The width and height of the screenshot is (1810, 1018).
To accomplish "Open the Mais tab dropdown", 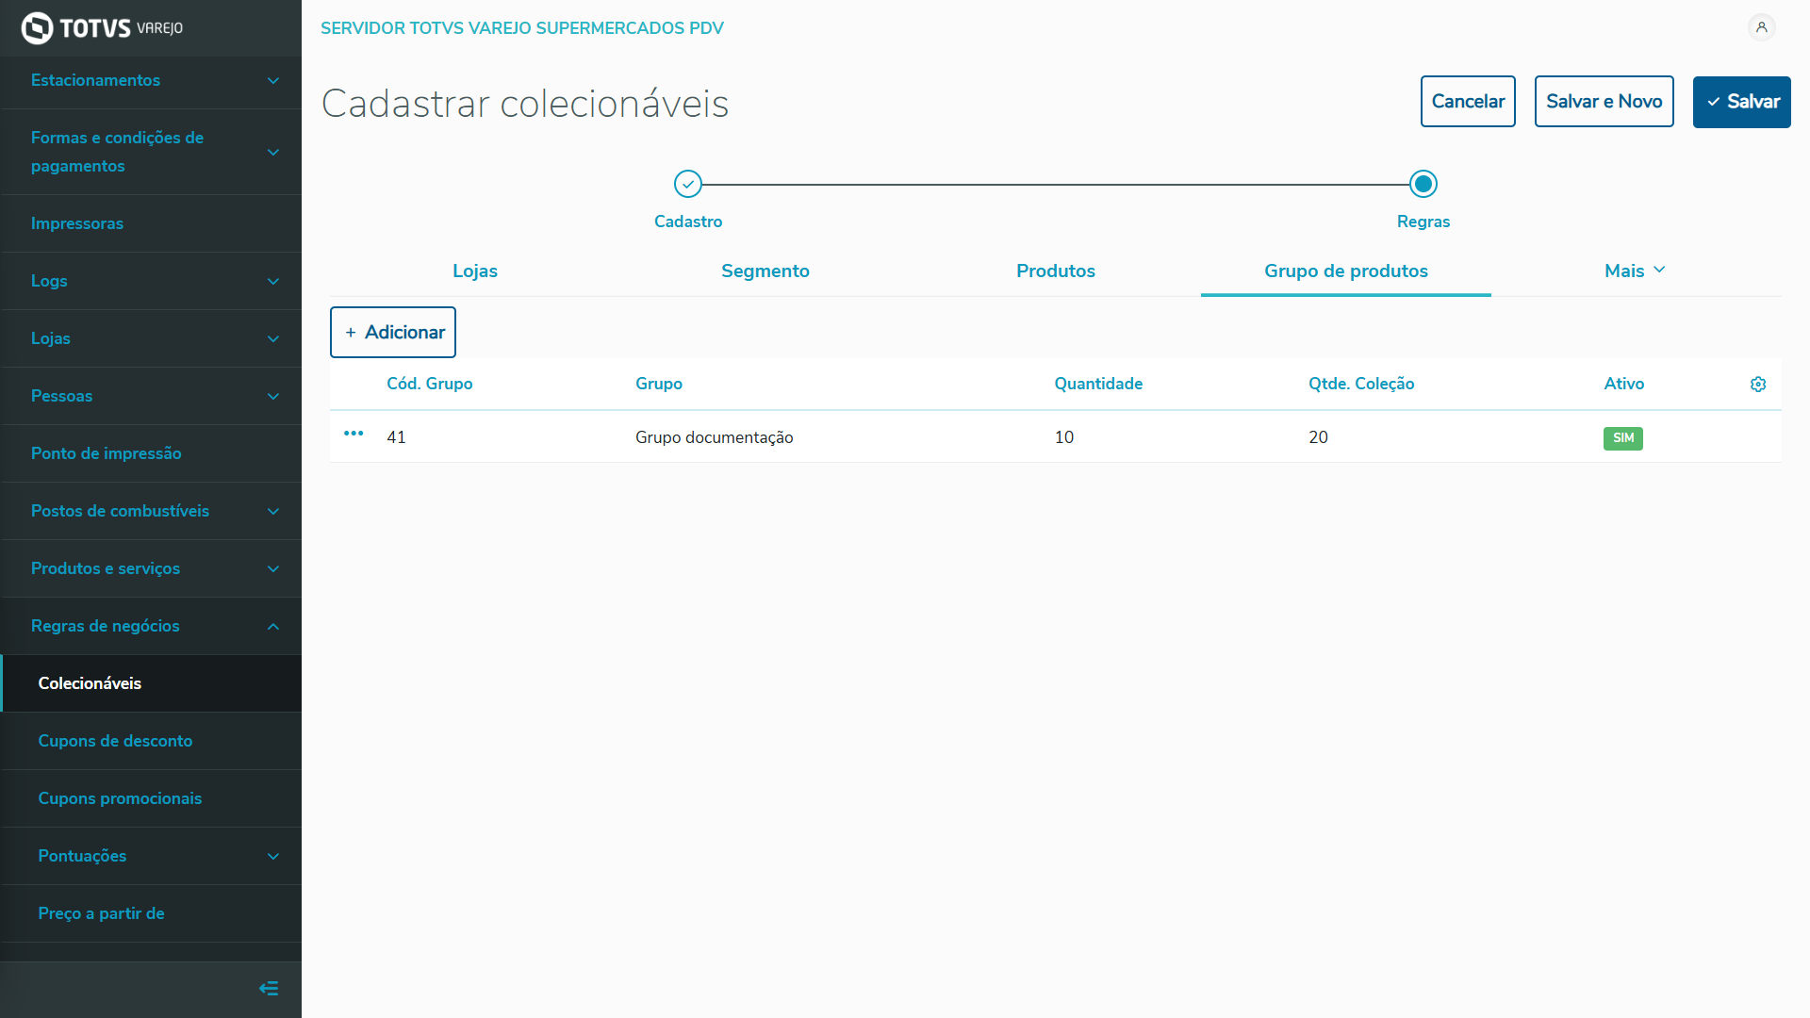I will tap(1636, 271).
